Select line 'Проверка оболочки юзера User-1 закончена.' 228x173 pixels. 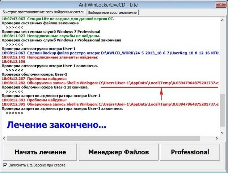pos(45,87)
